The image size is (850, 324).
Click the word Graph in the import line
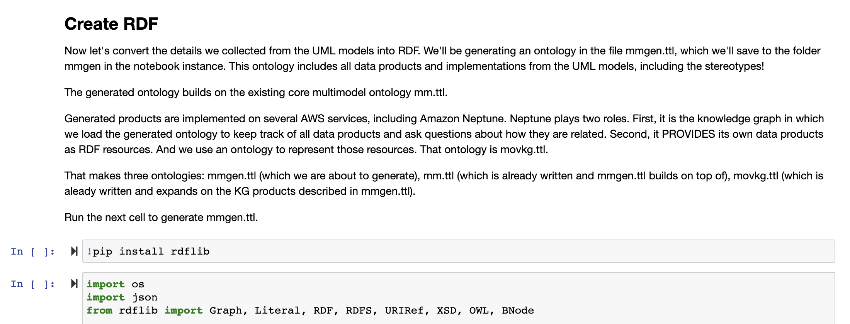(x=226, y=310)
